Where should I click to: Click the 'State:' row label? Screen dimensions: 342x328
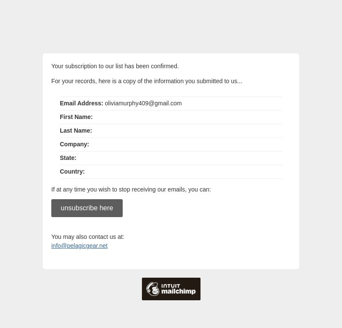[x=68, y=158]
